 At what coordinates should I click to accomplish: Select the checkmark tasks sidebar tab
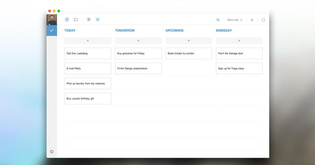(x=52, y=31)
